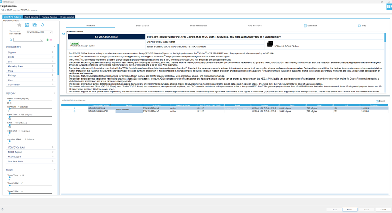Collapse the MEMORY section
Screen dimensions: 392x213
(x=55, y=93)
